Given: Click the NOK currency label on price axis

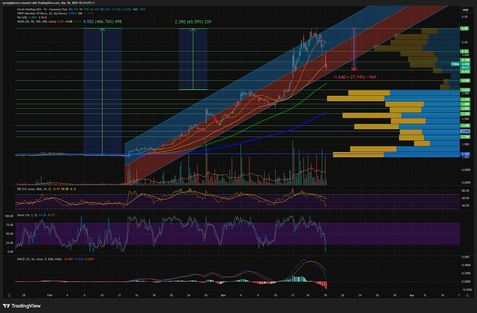Looking at the screenshot, I should click(465, 10).
